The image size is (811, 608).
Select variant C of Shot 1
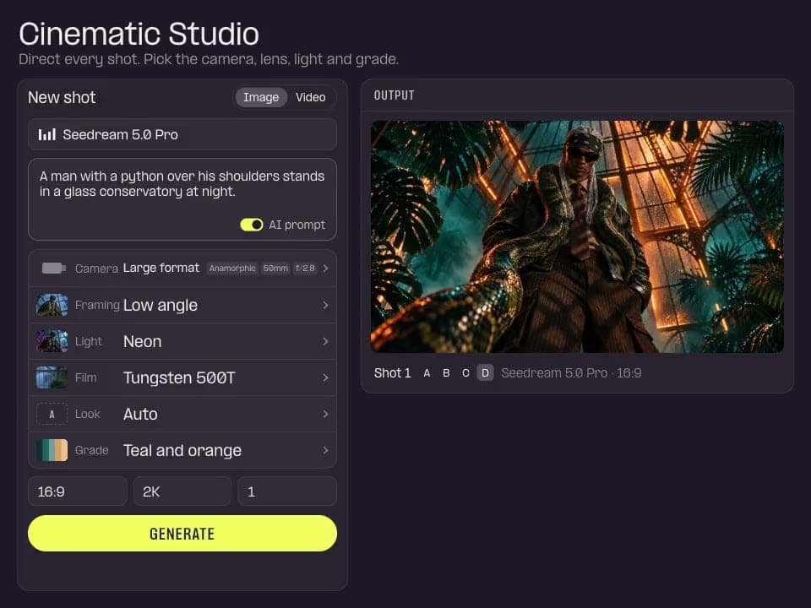pos(465,372)
